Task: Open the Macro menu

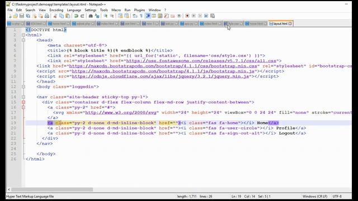Action: [x=116, y=10]
